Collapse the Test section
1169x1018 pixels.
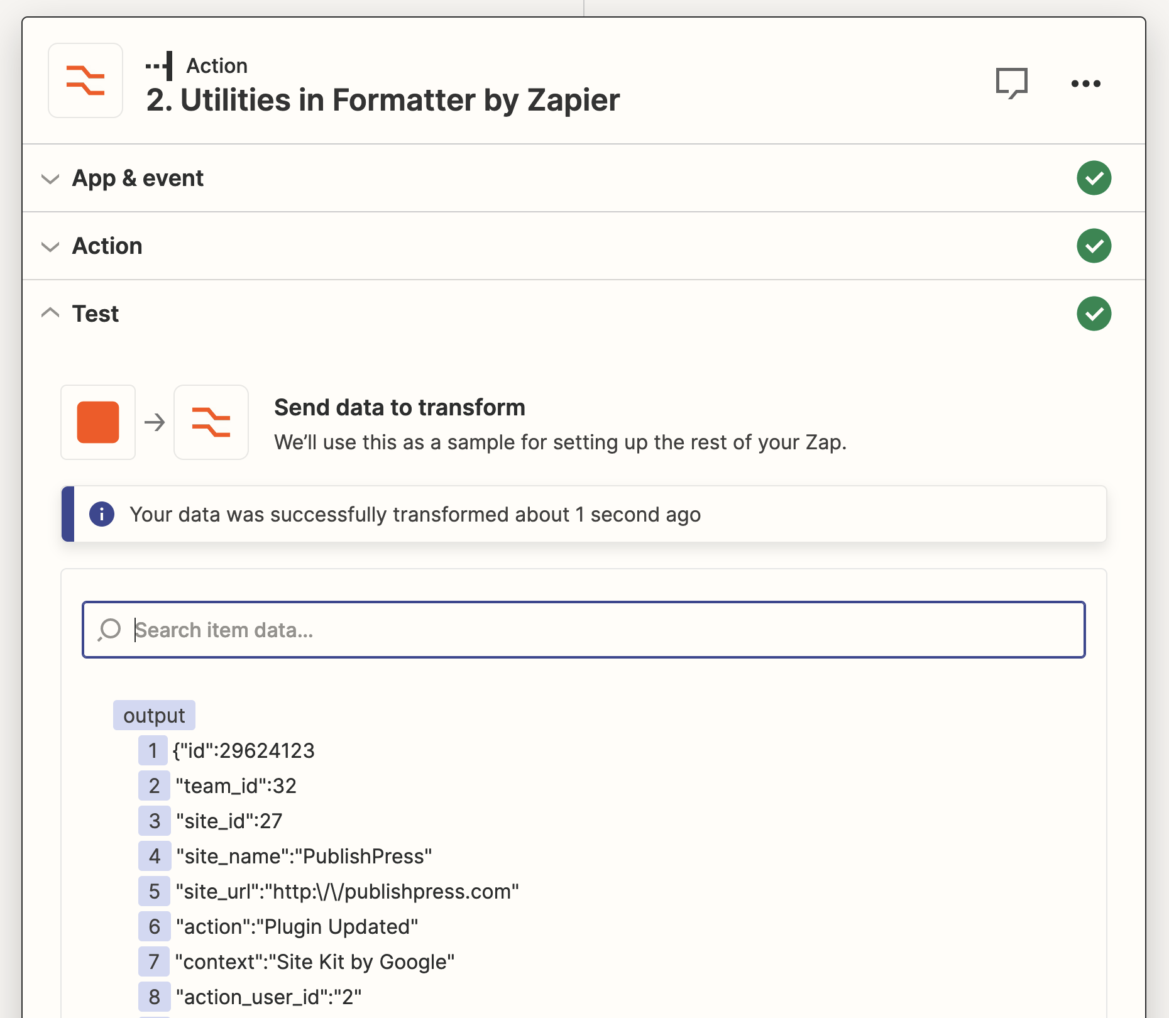click(50, 313)
